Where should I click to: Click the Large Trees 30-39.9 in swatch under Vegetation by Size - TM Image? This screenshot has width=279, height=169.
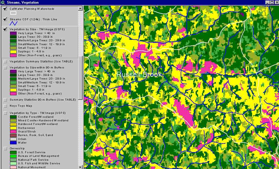13,37
